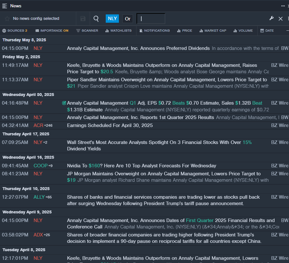Image resolution: width=289 pixels, height=263 pixels.
Task: Click the green earnings check icon
Action: tap(64, 103)
